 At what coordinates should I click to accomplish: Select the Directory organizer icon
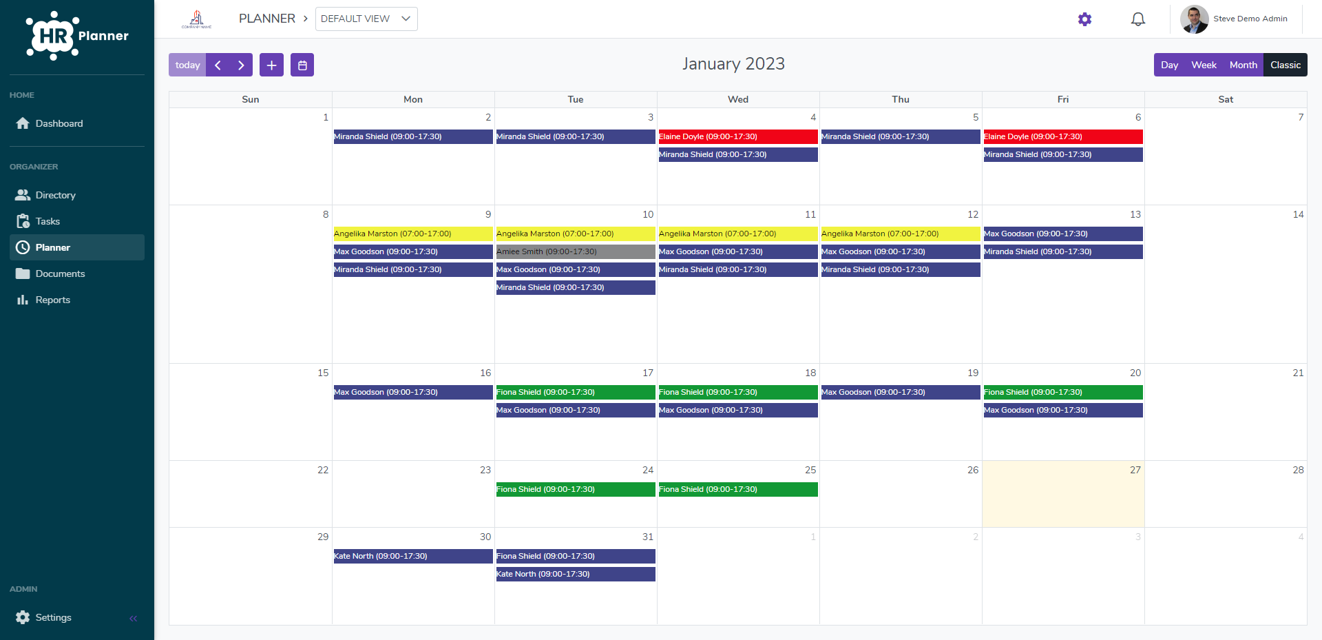click(23, 195)
